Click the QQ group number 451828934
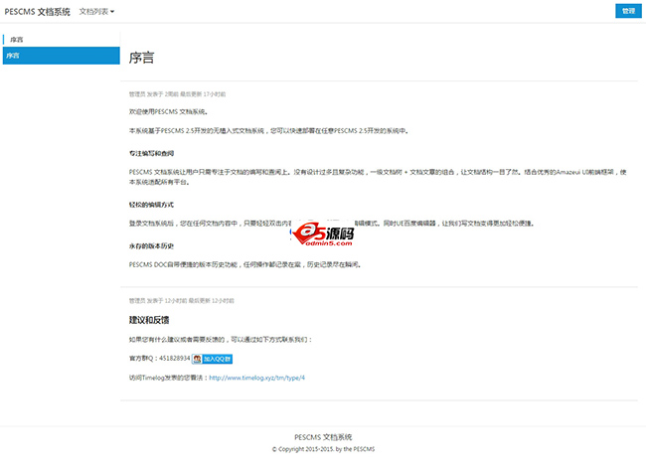Viewport: 646px width, 467px height. click(x=175, y=359)
